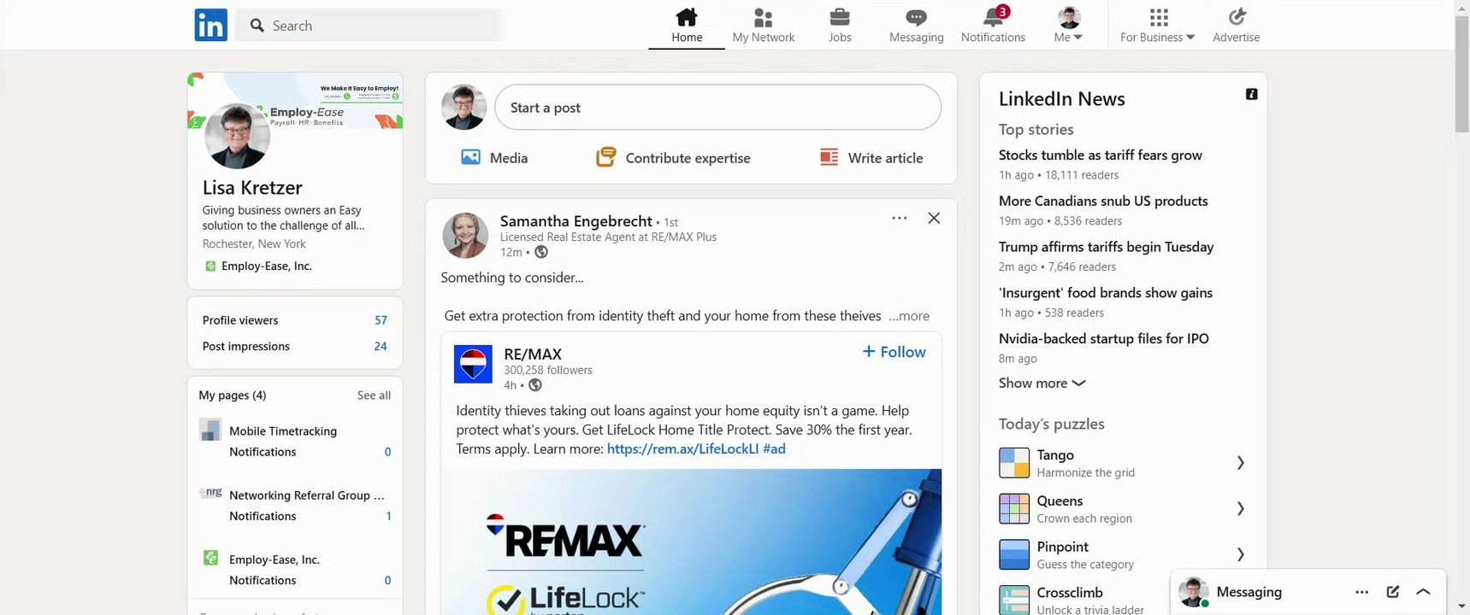Read More Canadians snub US products
The width and height of the screenshot is (1470, 615).
[1103, 202]
